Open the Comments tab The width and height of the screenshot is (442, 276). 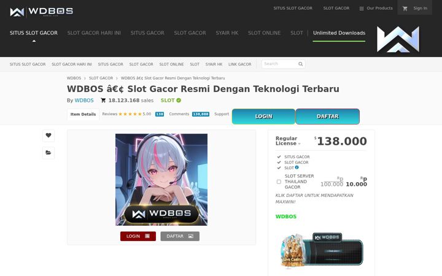tap(179, 114)
